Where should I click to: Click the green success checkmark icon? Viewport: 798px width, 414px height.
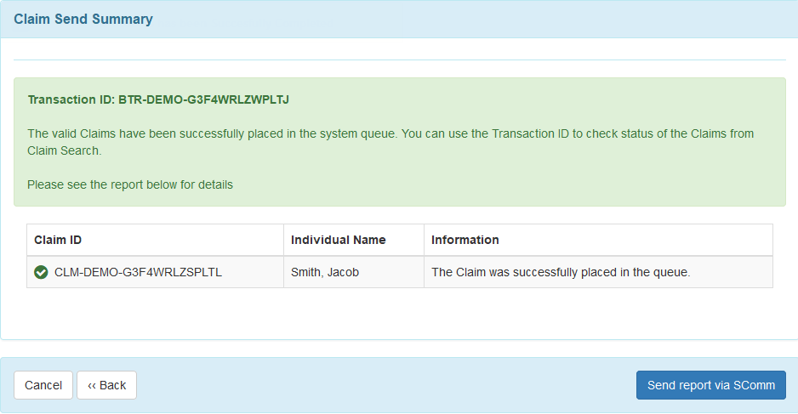click(x=41, y=273)
